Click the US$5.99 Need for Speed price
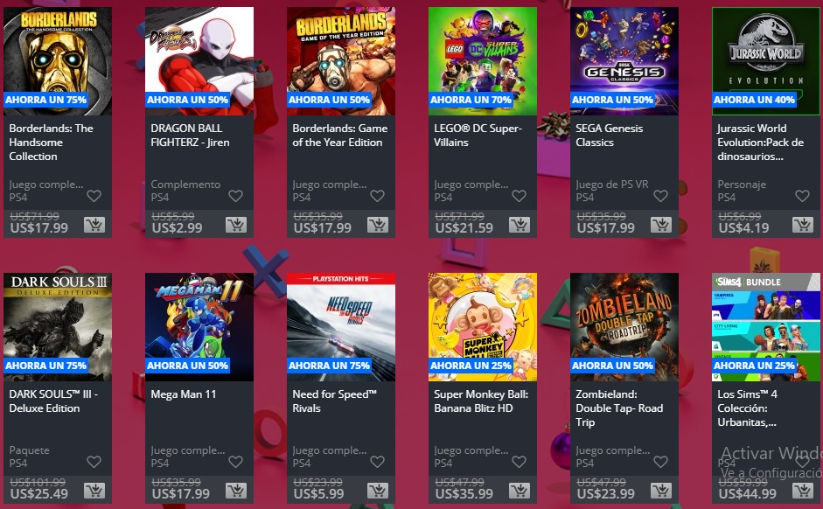 [x=318, y=494]
